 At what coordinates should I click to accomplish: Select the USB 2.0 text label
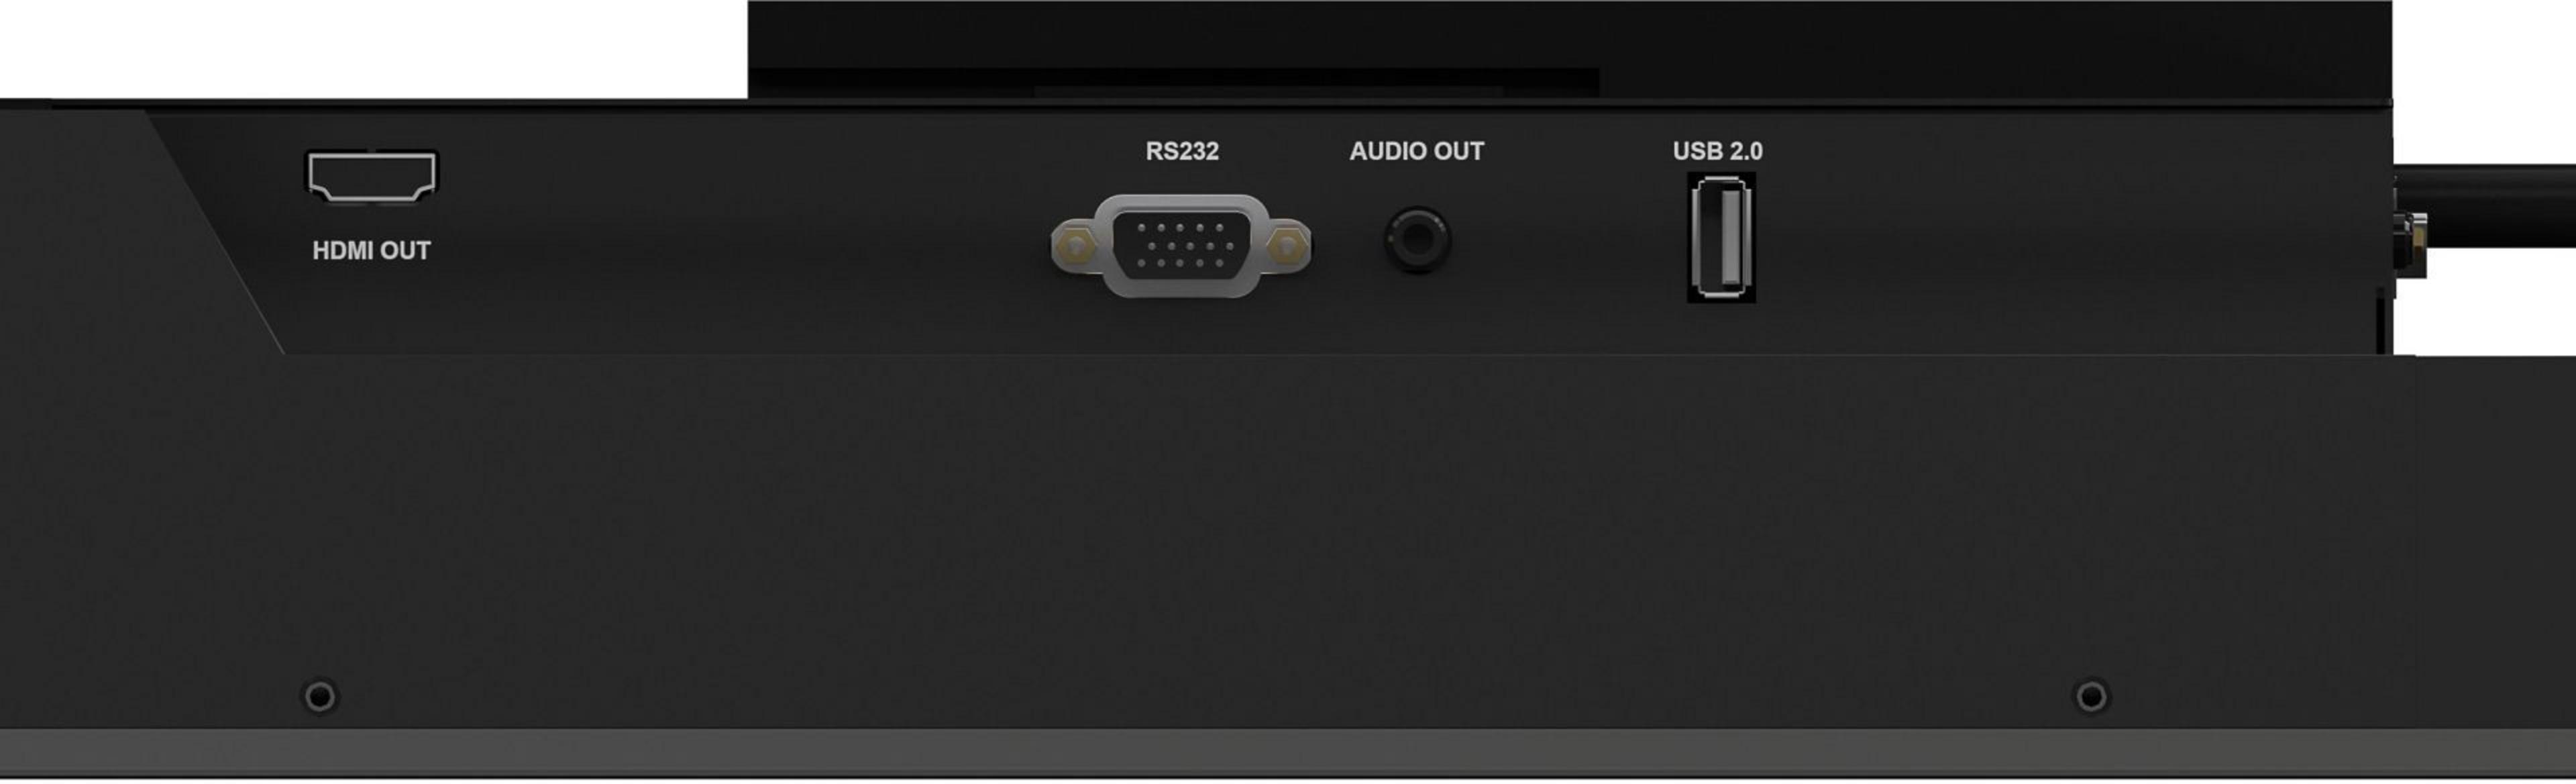[x=1717, y=151]
